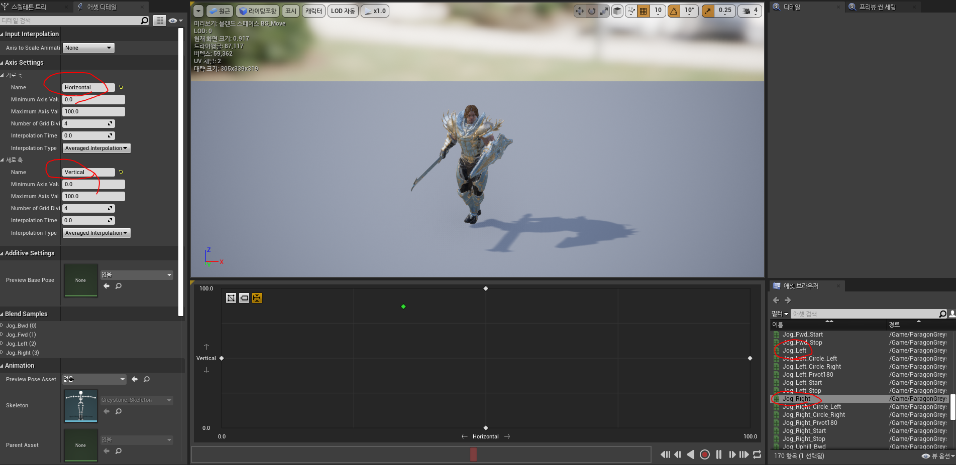Toggle sample labels in blend space grid
This screenshot has height=465, width=956.
tap(244, 298)
